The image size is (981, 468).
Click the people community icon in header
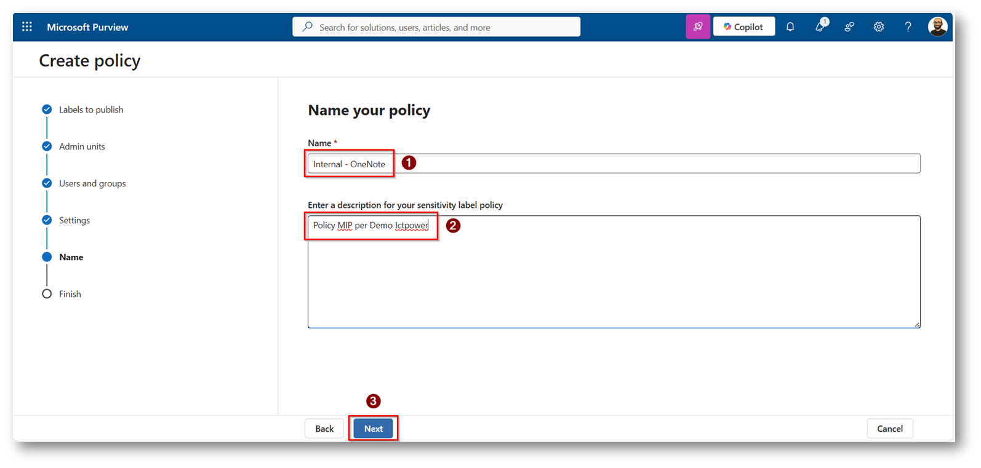tap(849, 27)
